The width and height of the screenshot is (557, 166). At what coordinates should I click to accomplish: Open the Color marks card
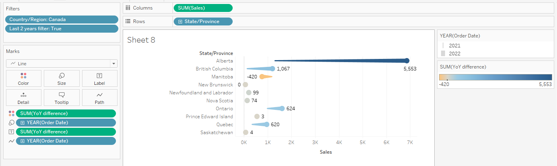click(23, 78)
